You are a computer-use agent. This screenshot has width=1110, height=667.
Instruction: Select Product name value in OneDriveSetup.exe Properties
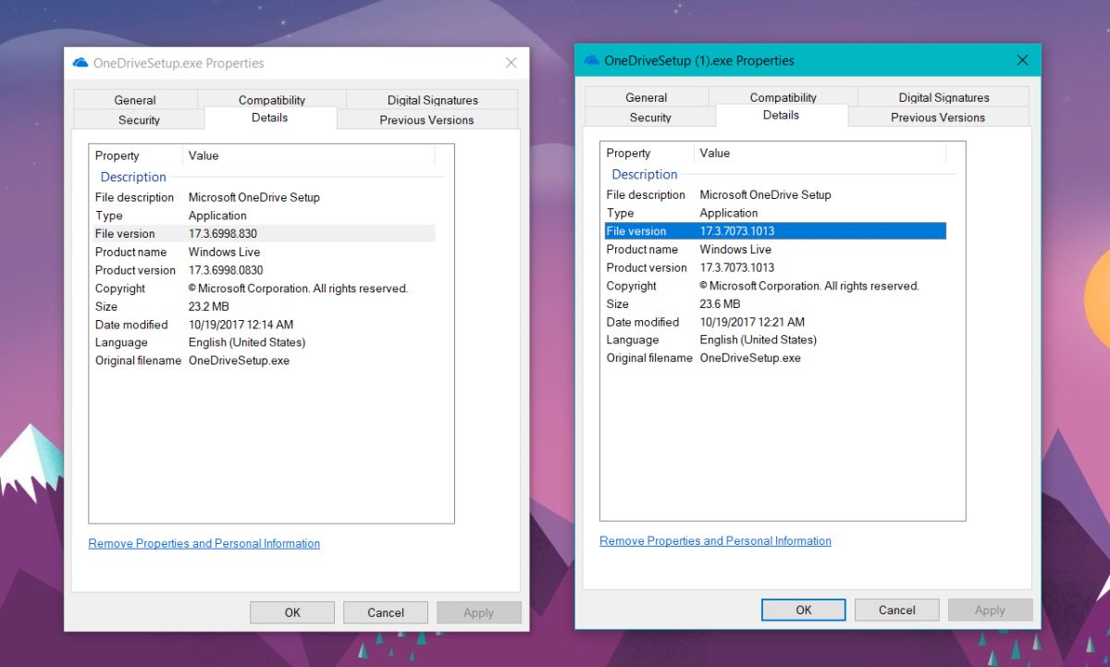pyautogui.click(x=225, y=252)
